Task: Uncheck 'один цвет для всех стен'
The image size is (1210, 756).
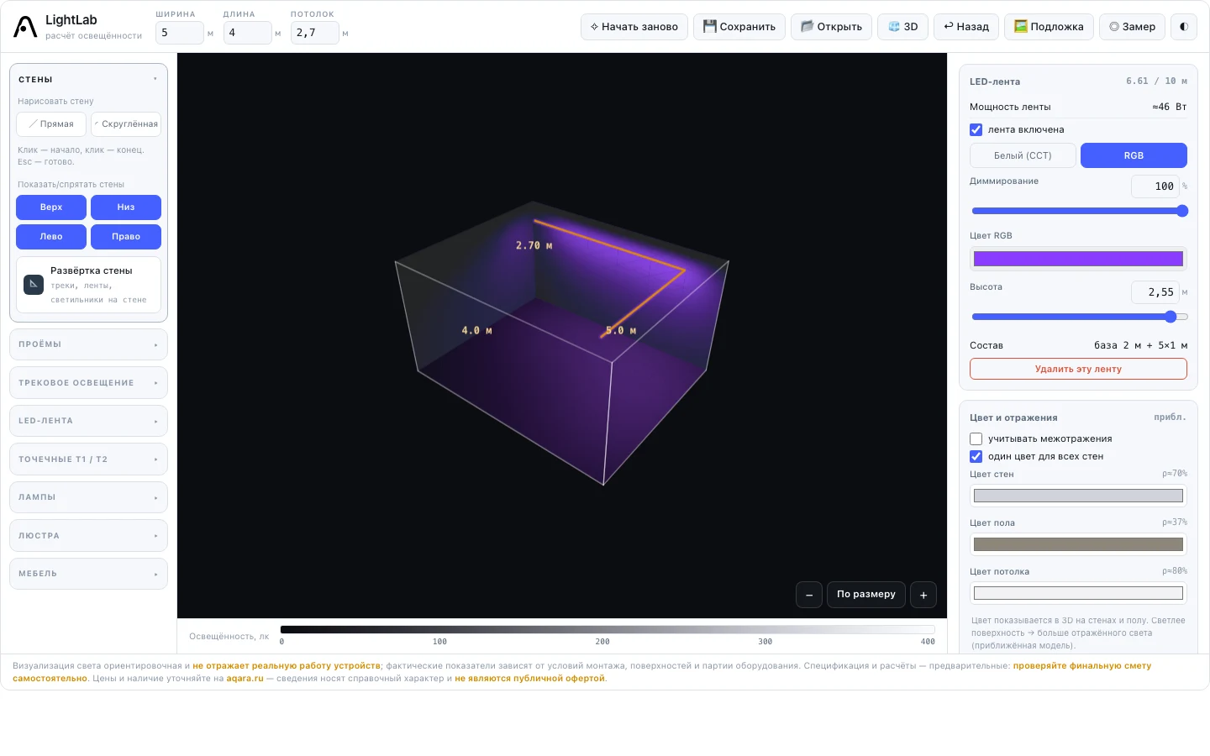Action: (976, 456)
